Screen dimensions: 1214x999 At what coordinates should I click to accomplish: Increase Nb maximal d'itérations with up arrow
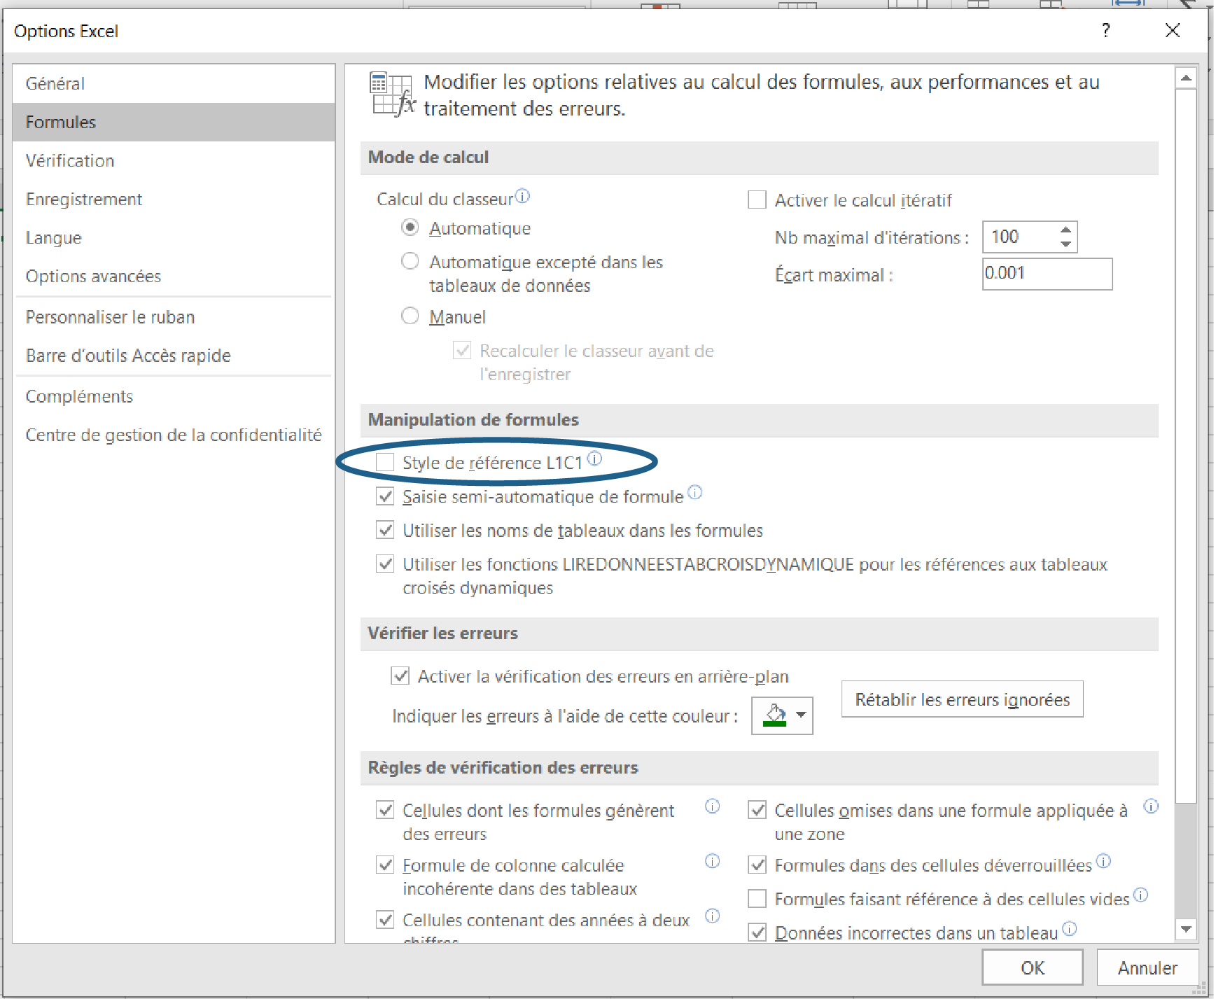1066,230
